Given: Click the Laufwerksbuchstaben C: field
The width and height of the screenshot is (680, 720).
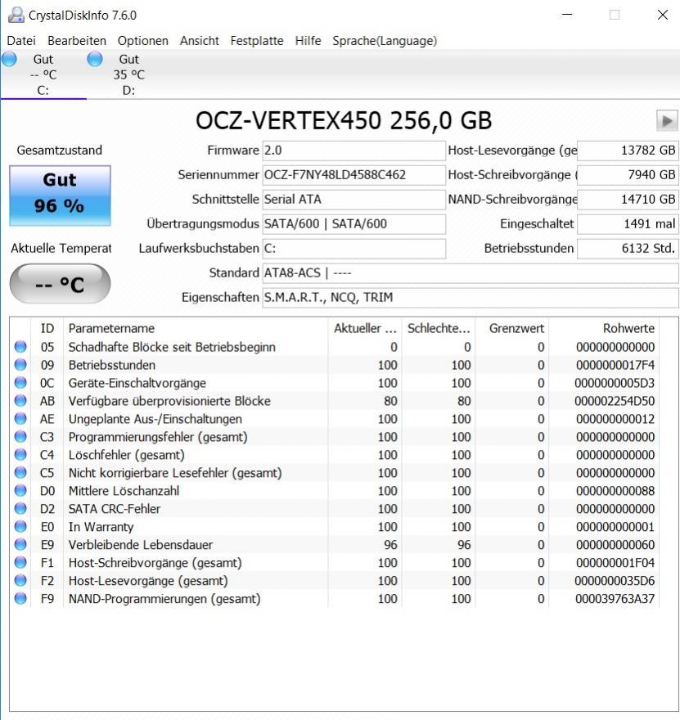Looking at the screenshot, I should click(x=354, y=249).
